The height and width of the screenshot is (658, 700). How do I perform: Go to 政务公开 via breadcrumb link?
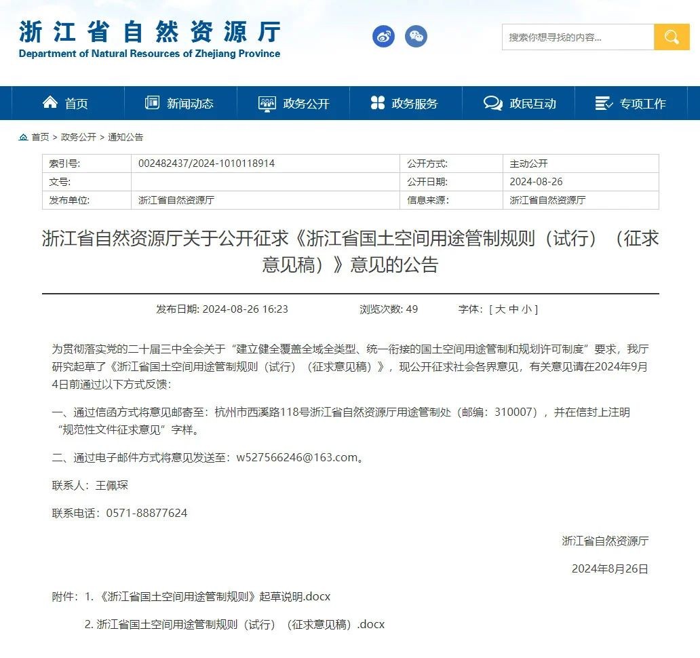(79, 137)
